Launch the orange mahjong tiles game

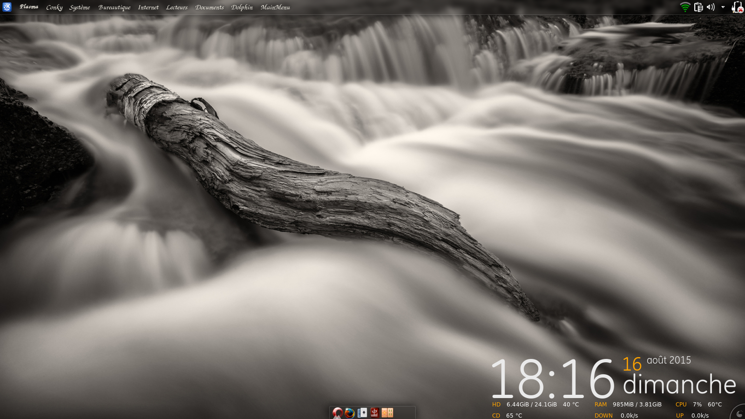[x=387, y=412]
